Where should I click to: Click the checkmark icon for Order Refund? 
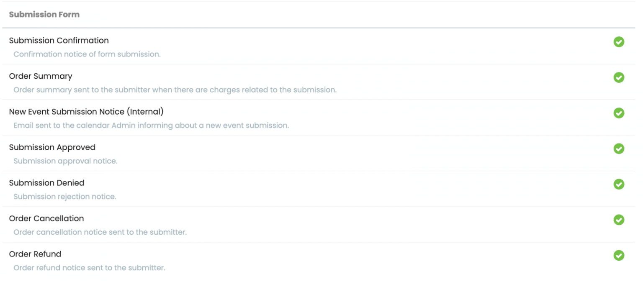coord(619,255)
